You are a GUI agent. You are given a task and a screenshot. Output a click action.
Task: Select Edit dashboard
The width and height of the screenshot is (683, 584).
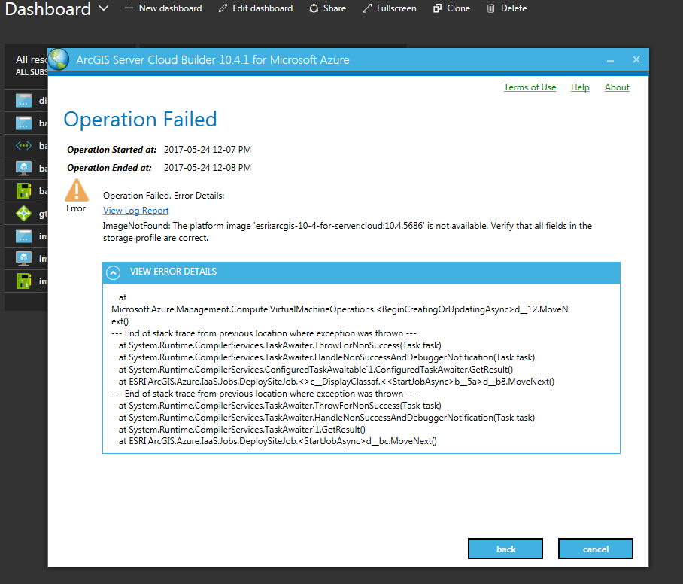click(x=256, y=8)
